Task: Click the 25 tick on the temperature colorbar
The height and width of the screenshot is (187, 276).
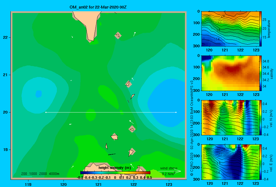Action: click(x=264, y=20)
